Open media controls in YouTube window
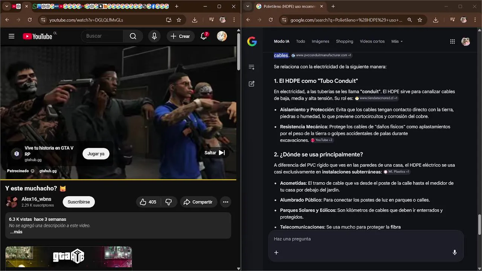Image resolution: width=482 pixels, height=271 pixels. (211, 20)
